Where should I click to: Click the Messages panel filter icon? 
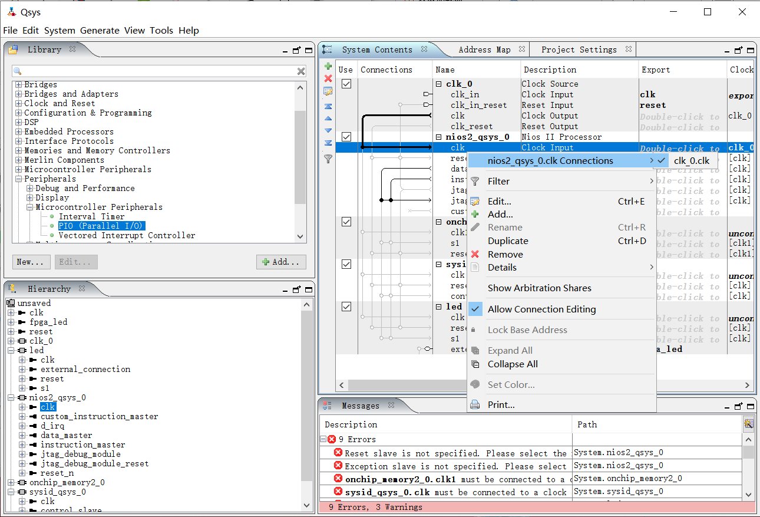[748, 424]
